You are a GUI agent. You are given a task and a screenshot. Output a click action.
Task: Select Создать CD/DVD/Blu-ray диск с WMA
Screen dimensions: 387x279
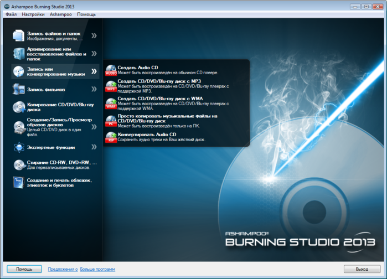[173, 104]
